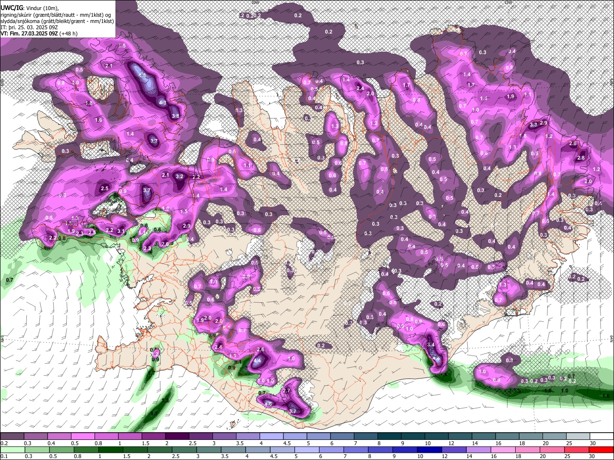Pick the snow scale swatch between 2 and 2.5
This screenshot has height=460, width=614.
(177, 436)
